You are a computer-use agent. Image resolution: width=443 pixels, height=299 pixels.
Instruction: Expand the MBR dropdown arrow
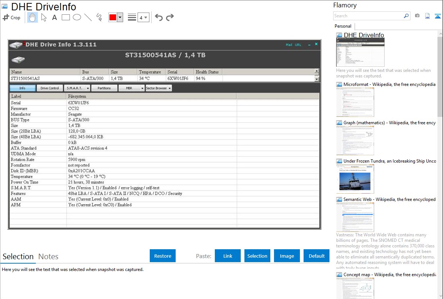pos(142,88)
